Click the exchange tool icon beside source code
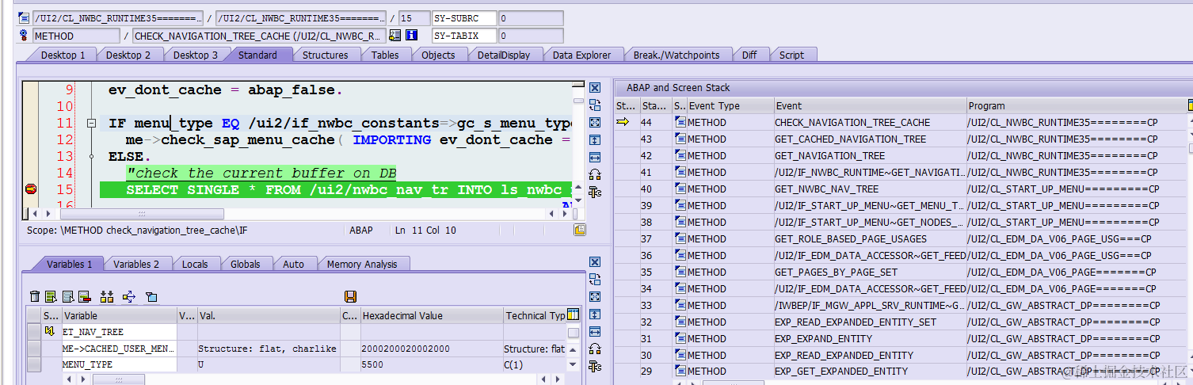Viewport: 1193px width, 385px height. [595, 105]
